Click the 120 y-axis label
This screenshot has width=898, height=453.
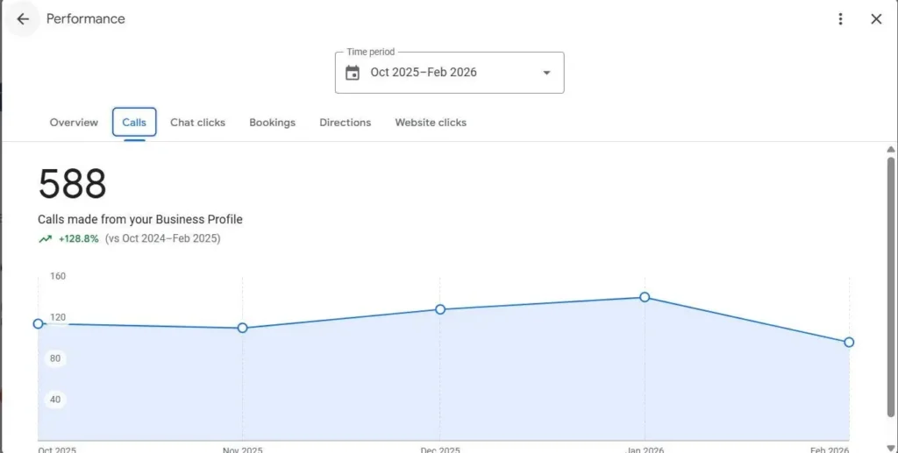coord(58,317)
